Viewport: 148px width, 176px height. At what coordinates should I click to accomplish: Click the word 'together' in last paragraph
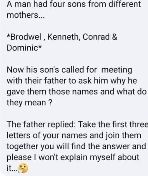(x=22, y=146)
